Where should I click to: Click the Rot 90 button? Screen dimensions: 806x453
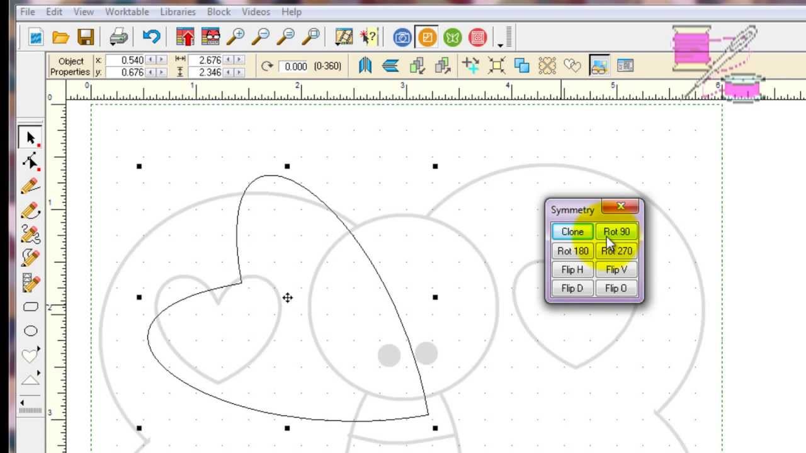[x=616, y=232]
